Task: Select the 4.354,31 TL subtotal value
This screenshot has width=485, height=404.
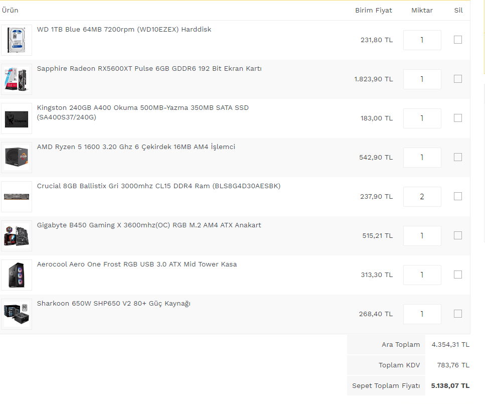Action: coord(450,345)
